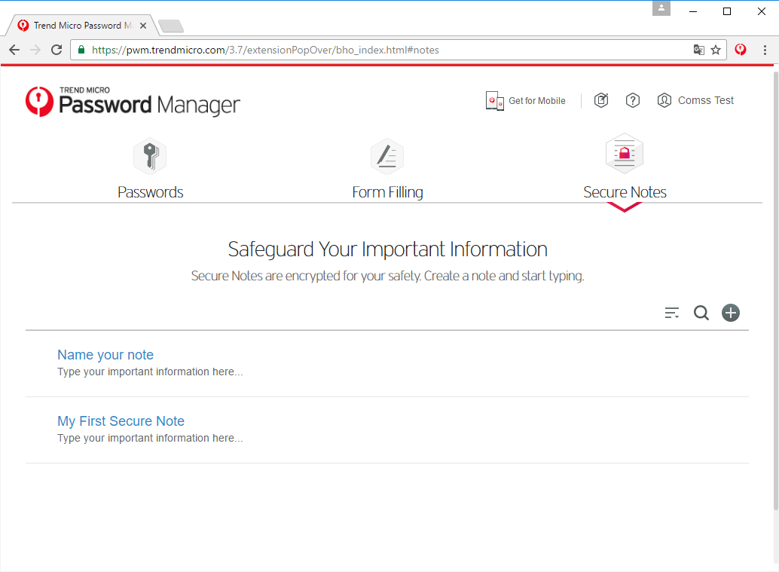The height and width of the screenshot is (572, 779).
Task: Click the Secure Notes lock icon
Action: pos(625,153)
